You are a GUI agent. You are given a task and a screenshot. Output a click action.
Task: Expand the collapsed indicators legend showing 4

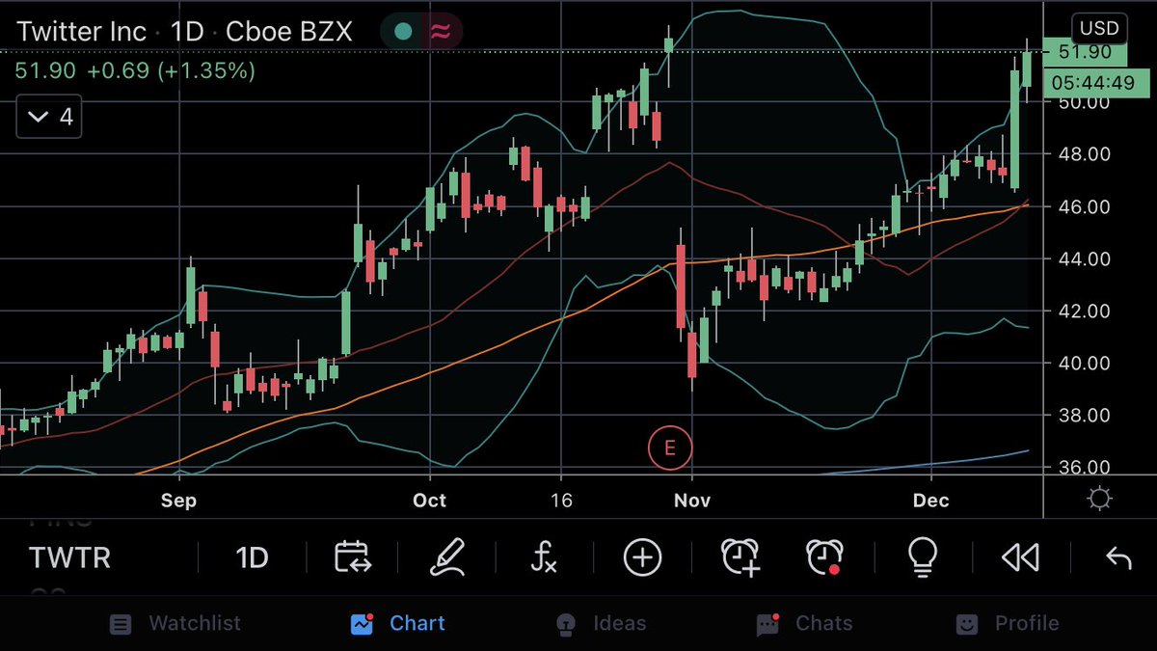49,117
